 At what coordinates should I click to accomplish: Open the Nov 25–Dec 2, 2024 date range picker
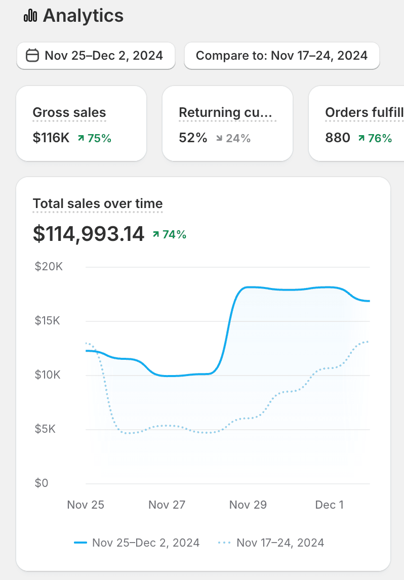(x=96, y=56)
